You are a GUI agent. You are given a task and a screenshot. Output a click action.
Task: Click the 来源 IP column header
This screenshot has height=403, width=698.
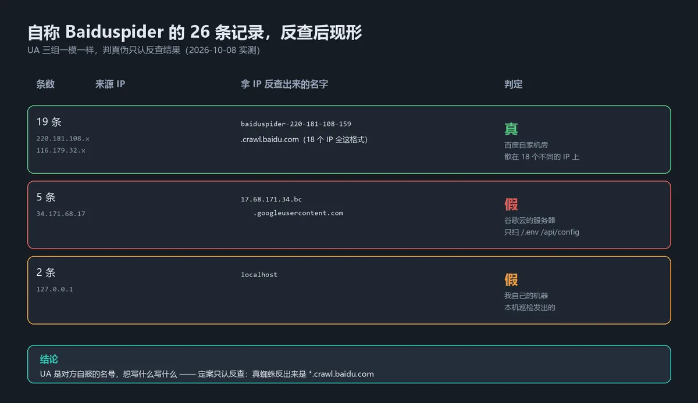coord(110,84)
